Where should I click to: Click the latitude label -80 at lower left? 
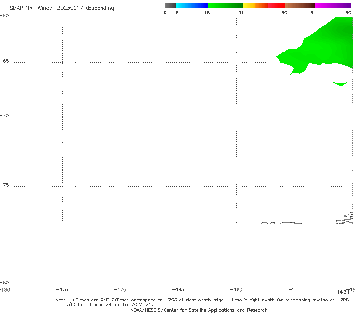(x=4, y=282)
